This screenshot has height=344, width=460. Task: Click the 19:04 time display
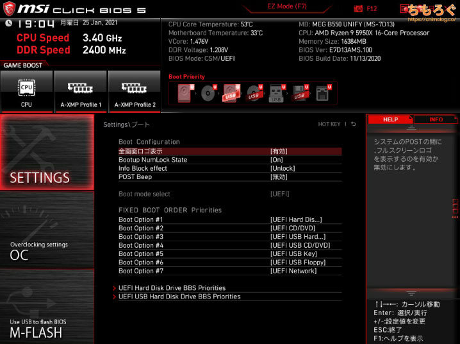[x=36, y=24]
